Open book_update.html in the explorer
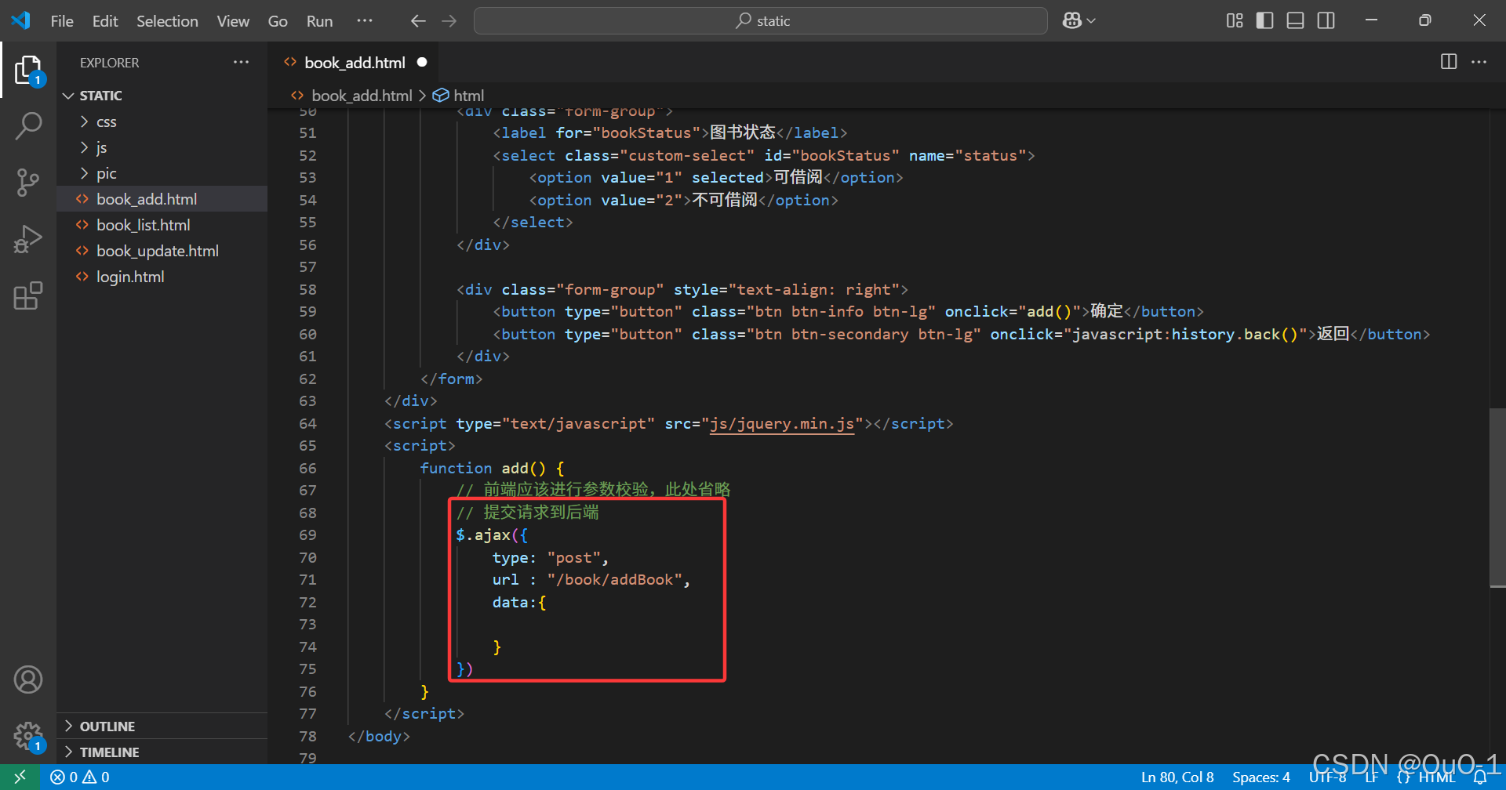The width and height of the screenshot is (1506, 790). (x=157, y=251)
